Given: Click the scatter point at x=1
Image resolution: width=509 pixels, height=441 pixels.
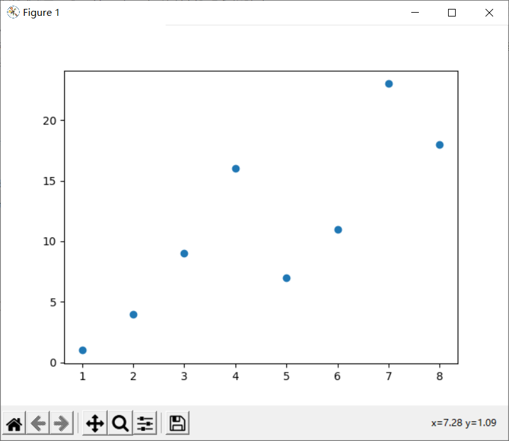Looking at the screenshot, I should (x=83, y=350).
